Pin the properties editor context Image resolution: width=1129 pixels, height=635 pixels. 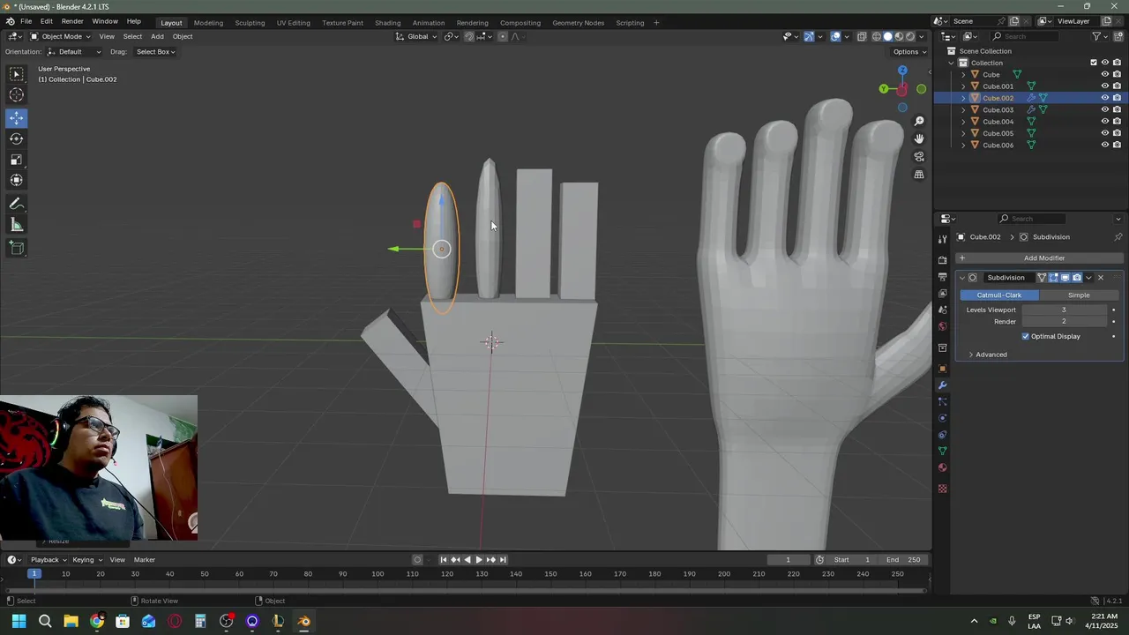tap(1118, 237)
